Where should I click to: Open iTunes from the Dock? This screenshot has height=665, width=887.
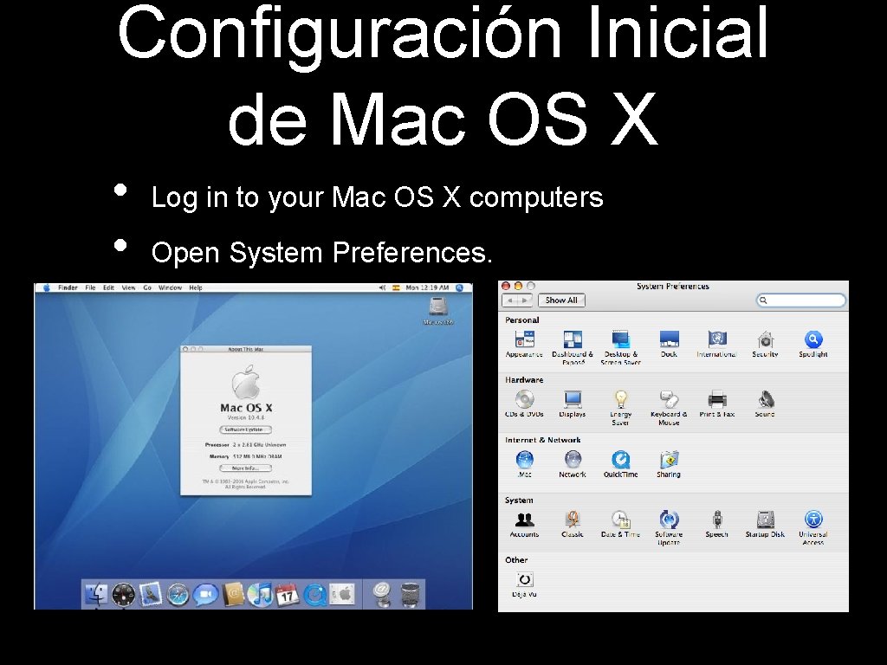pyautogui.click(x=260, y=595)
